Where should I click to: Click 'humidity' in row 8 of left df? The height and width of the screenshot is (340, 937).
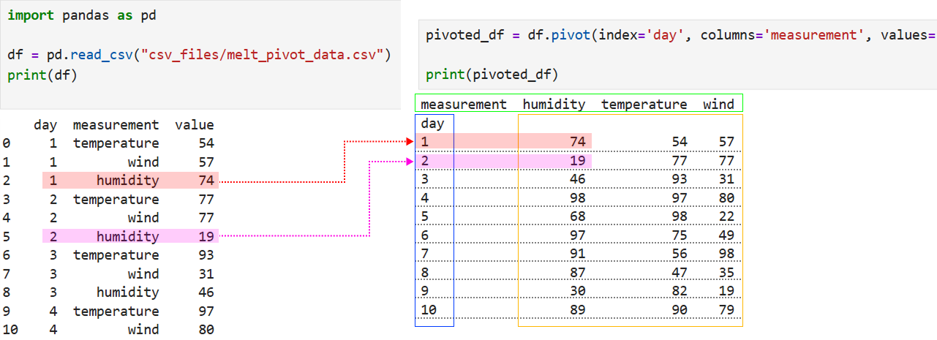click(127, 292)
